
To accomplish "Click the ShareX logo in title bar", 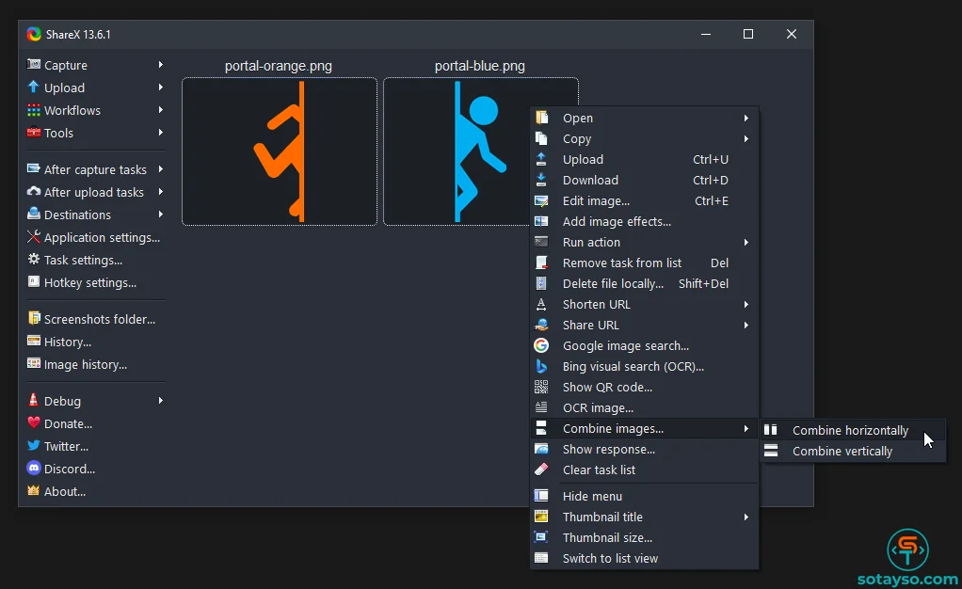I will [x=34, y=35].
